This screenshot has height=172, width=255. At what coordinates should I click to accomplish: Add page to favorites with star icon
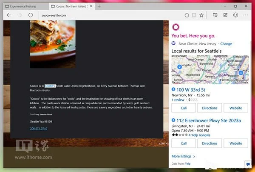click(201, 15)
